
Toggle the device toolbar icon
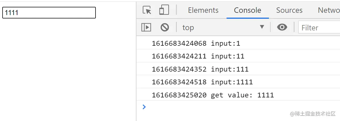click(164, 10)
